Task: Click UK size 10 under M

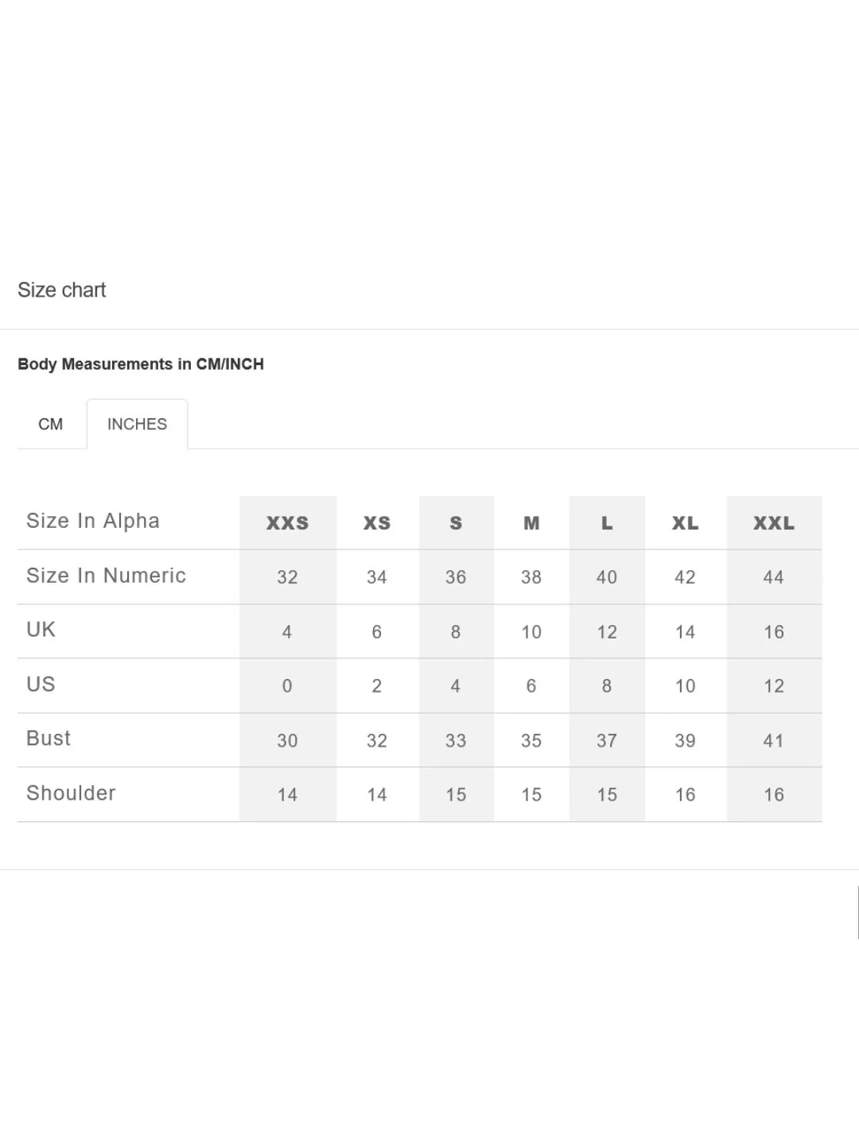Action: click(x=531, y=632)
